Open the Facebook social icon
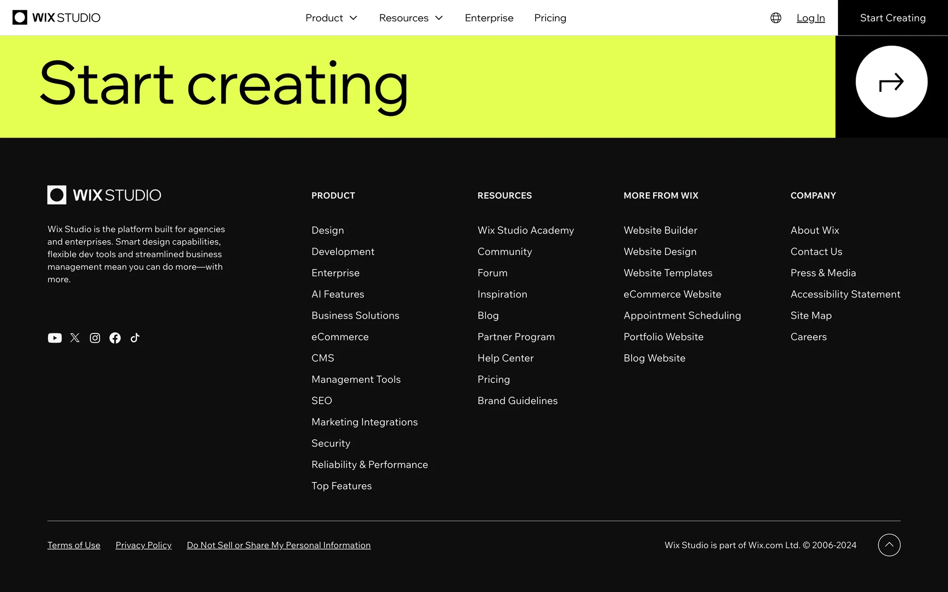Viewport: 948px width, 592px height. pos(115,338)
